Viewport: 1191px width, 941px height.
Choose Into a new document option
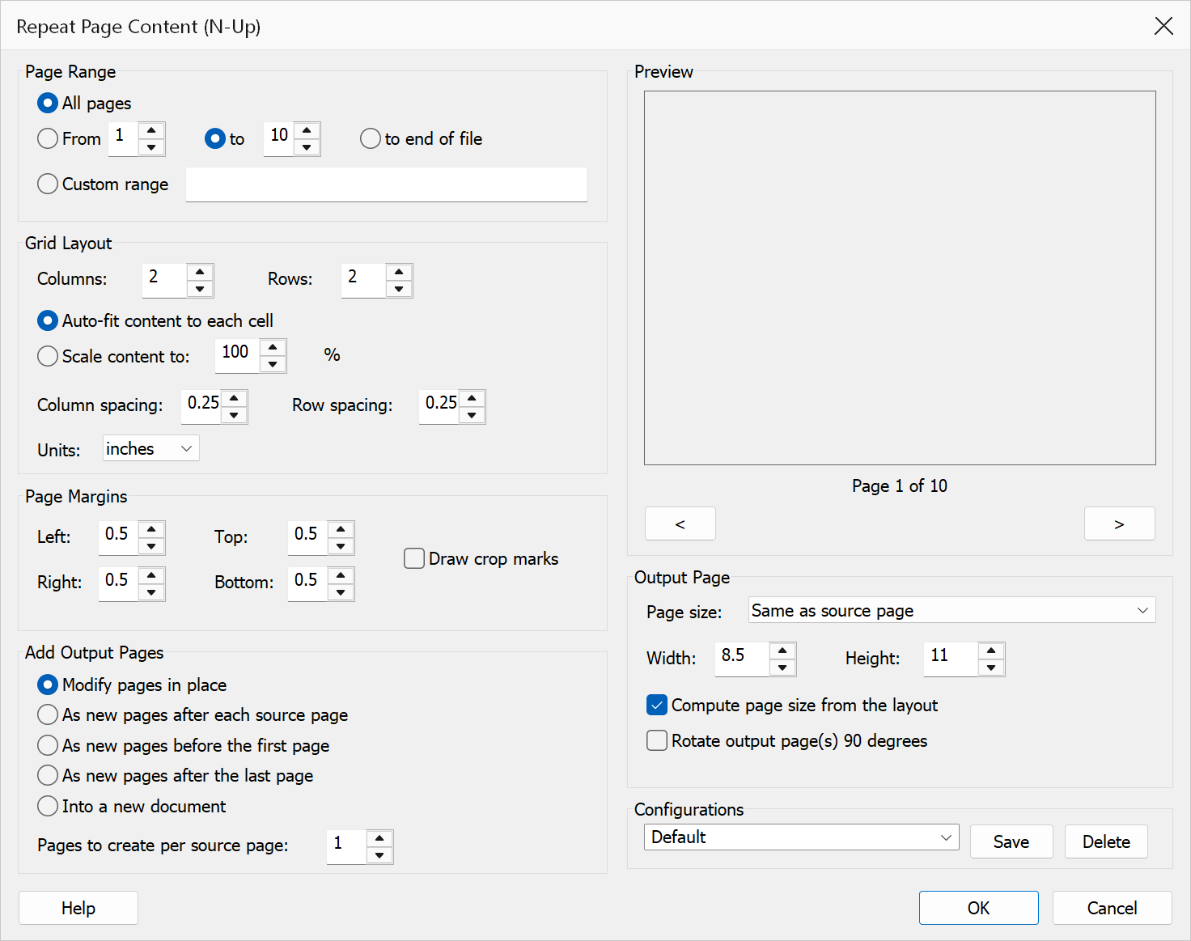pyautogui.click(x=48, y=806)
